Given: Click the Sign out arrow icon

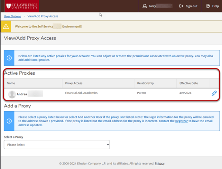Looking at the screenshot, I should point(181,6).
